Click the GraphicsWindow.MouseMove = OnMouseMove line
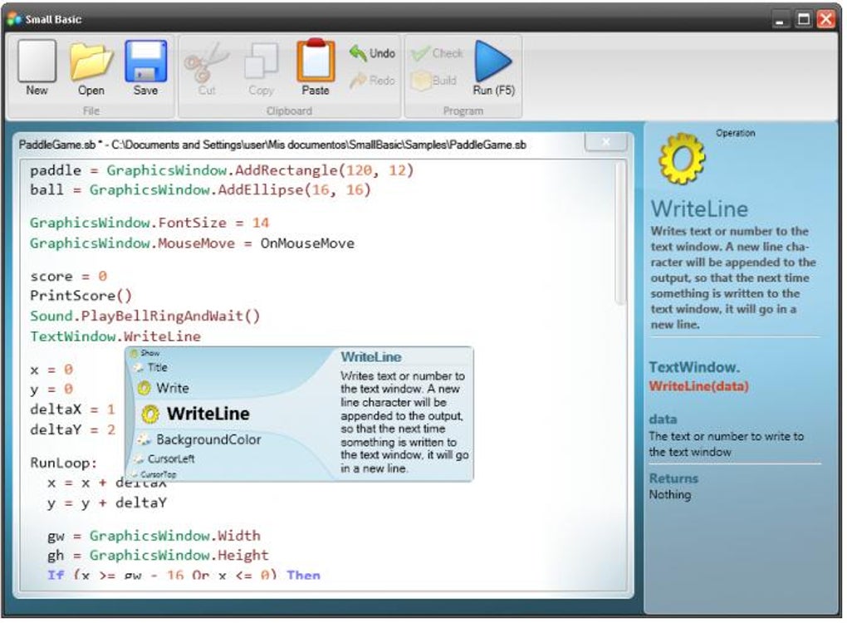The width and height of the screenshot is (847, 623). pos(192,243)
